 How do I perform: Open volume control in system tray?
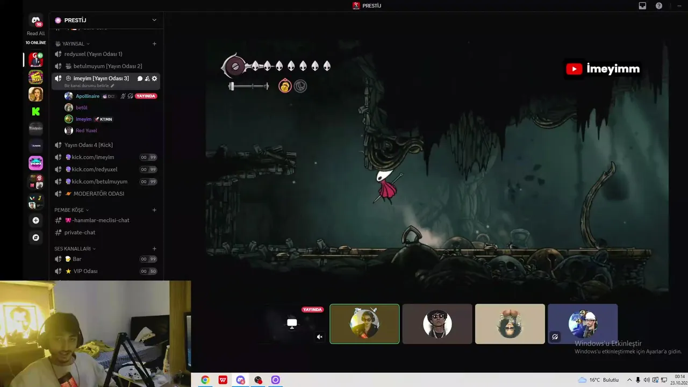click(x=647, y=380)
